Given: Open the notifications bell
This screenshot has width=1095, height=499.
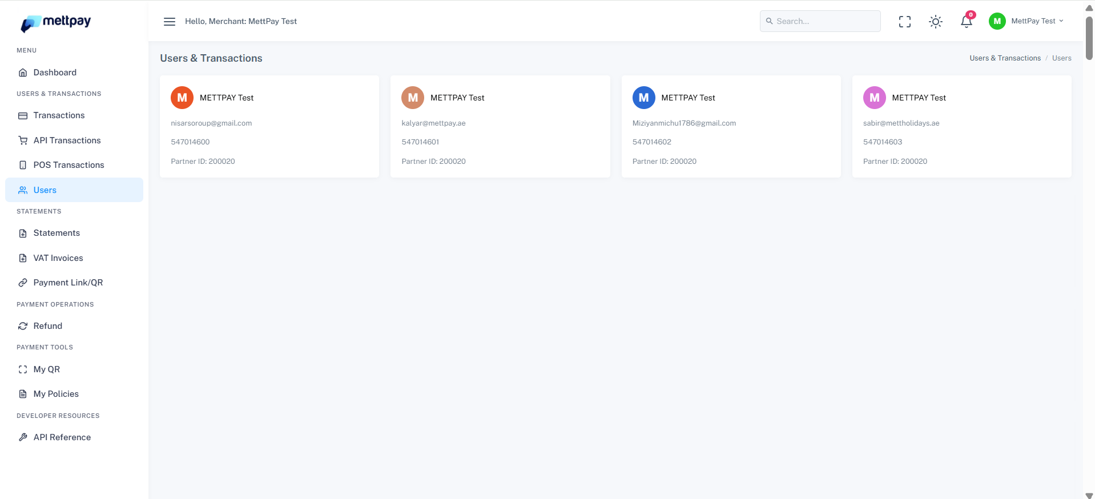Looking at the screenshot, I should pyautogui.click(x=966, y=22).
